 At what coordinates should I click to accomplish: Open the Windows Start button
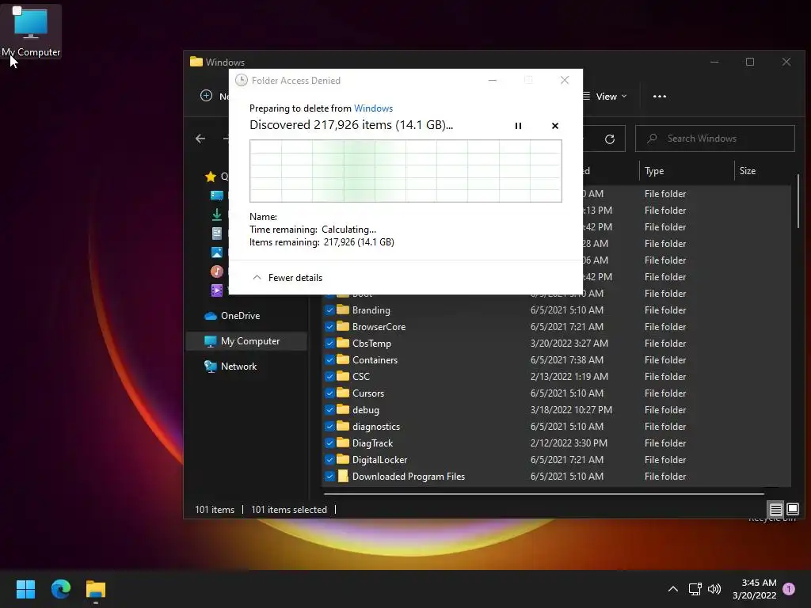coord(25,589)
